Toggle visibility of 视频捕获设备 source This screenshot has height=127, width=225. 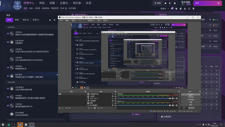[113, 94]
